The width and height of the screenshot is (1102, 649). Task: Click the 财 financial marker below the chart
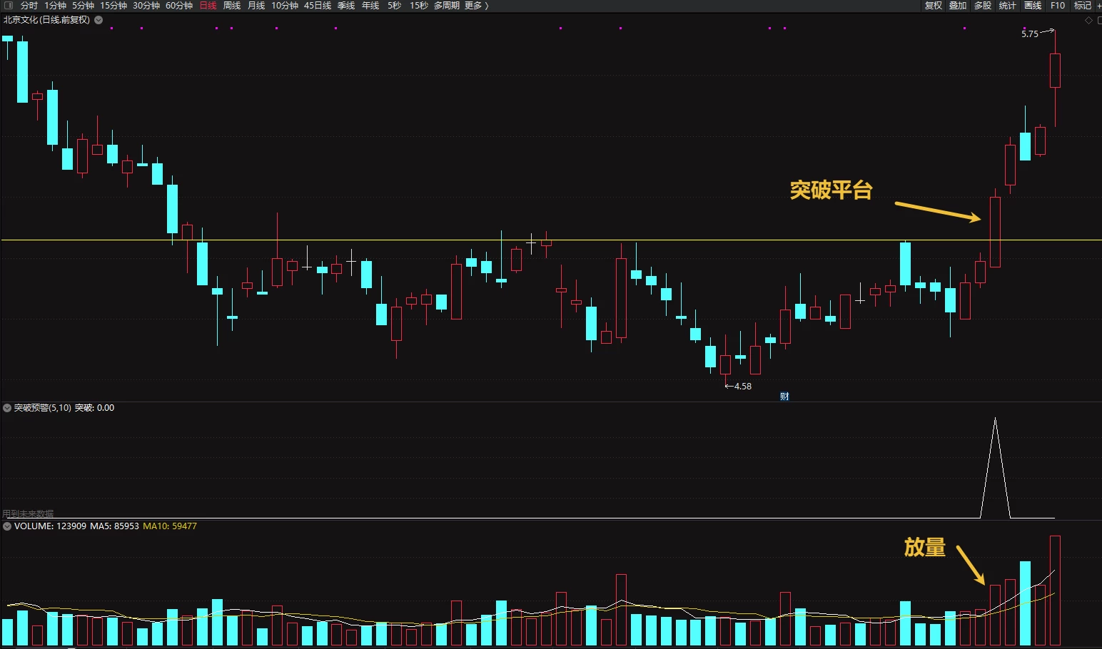coord(784,397)
